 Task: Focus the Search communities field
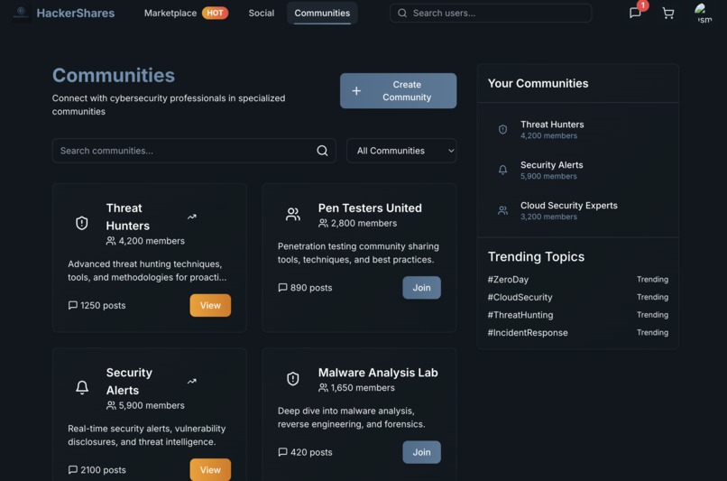[194, 151]
